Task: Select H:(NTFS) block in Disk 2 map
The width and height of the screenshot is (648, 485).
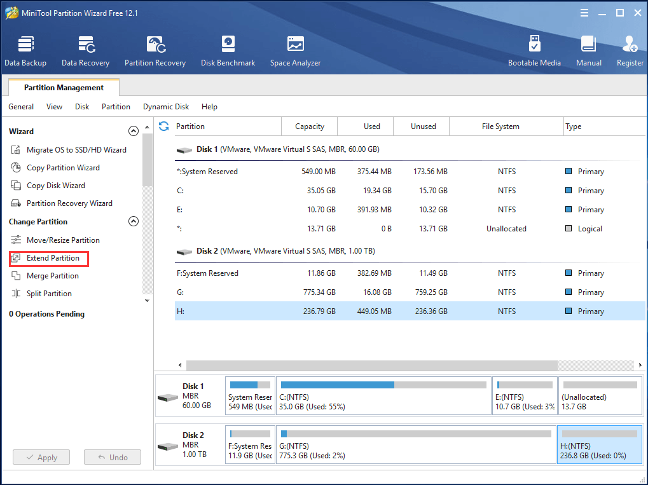Action: coord(600,444)
